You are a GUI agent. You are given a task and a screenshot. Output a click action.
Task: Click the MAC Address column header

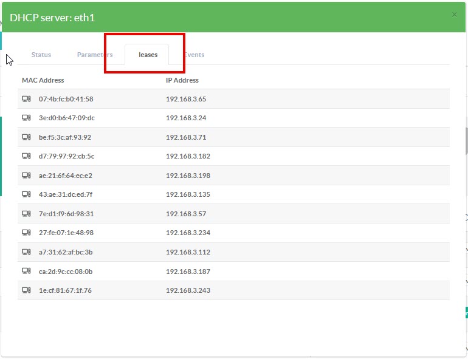(x=43, y=80)
